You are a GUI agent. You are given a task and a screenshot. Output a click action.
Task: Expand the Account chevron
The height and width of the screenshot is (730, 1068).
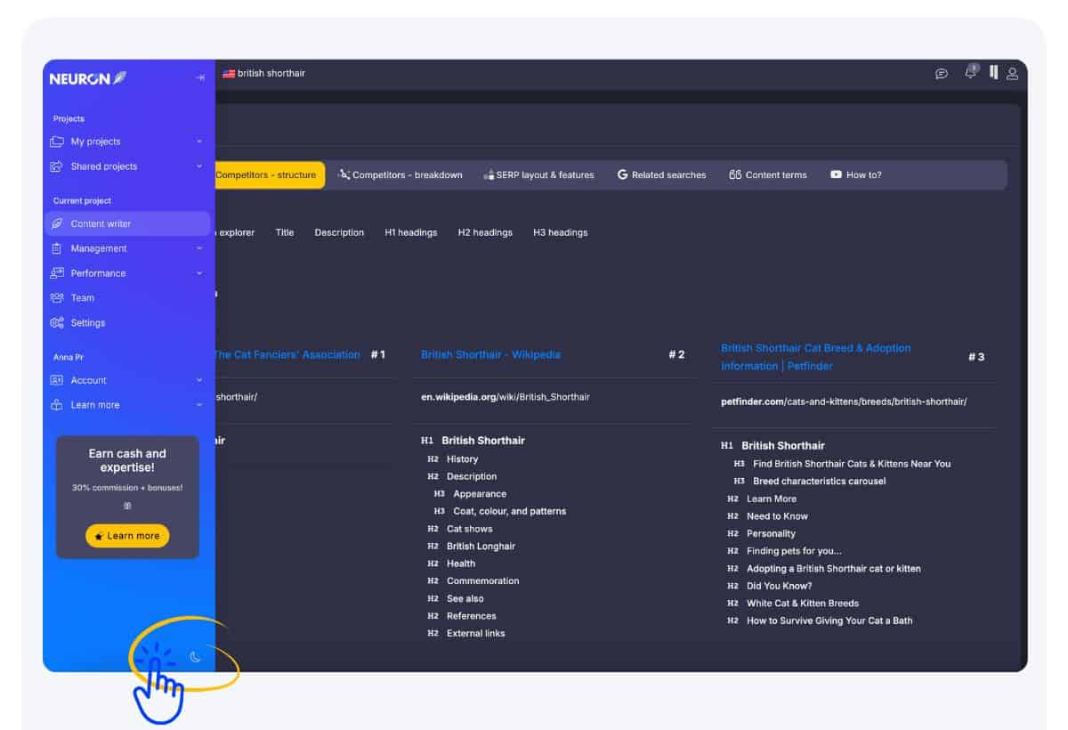[x=199, y=380]
